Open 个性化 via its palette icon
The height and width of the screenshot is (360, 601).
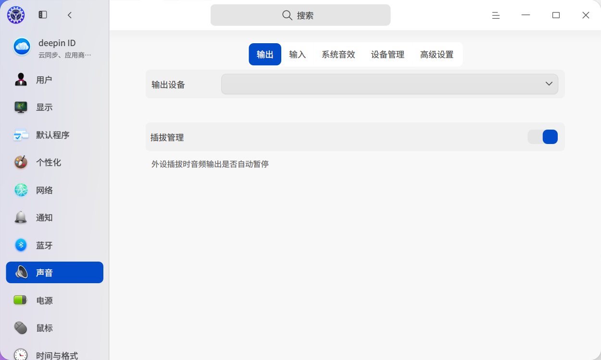(x=21, y=162)
